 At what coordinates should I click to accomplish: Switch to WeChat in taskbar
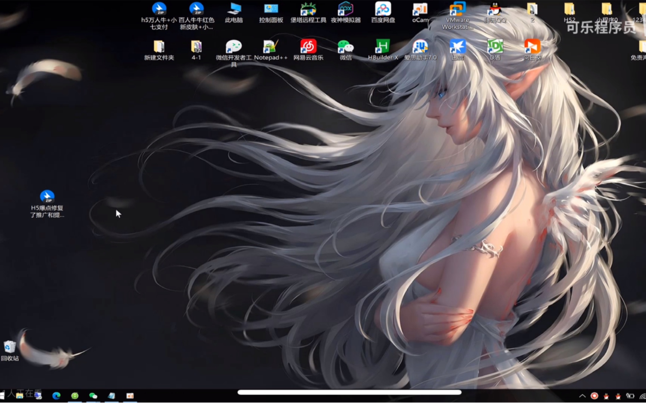point(93,396)
